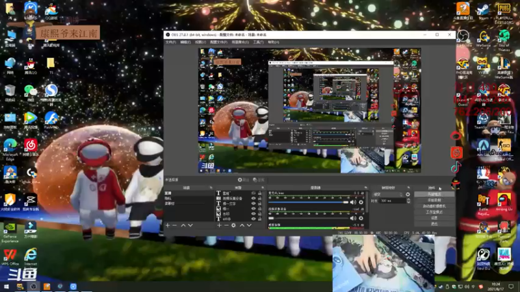
Task: Toggle lock of 水印 source
Action: tap(259, 214)
